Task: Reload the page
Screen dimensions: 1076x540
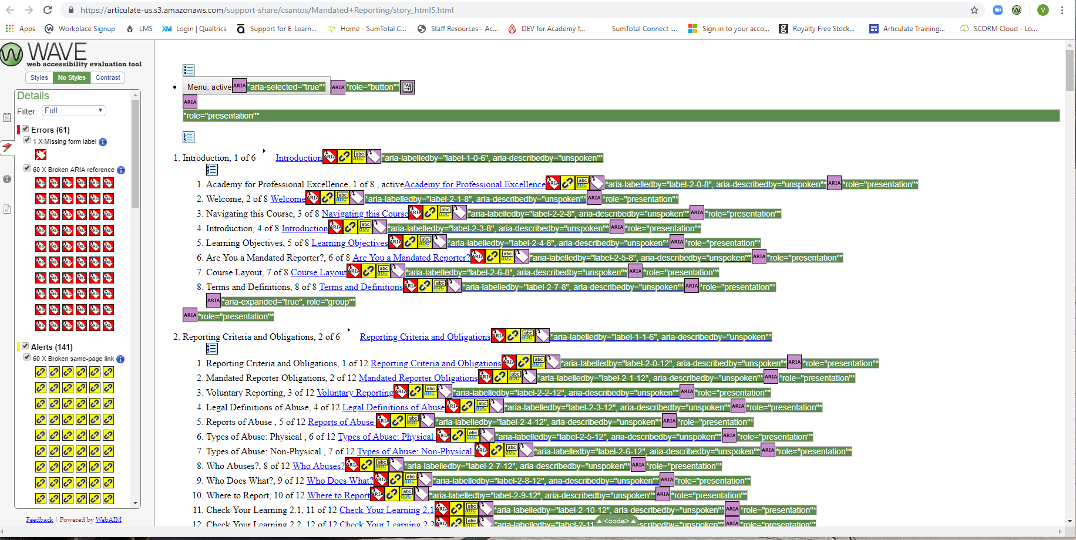Action: (x=48, y=10)
